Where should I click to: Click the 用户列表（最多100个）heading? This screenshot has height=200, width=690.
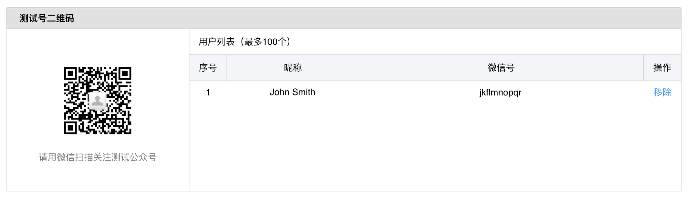pyautogui.click(x=245, y=42)
